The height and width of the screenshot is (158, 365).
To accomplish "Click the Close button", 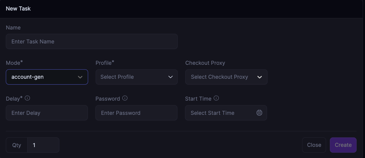I will (314, 145).
